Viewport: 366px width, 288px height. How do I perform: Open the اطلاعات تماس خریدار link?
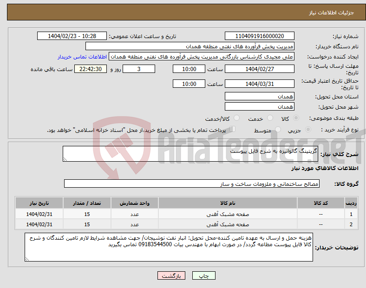pyautogui.click(x=82, y=57)
